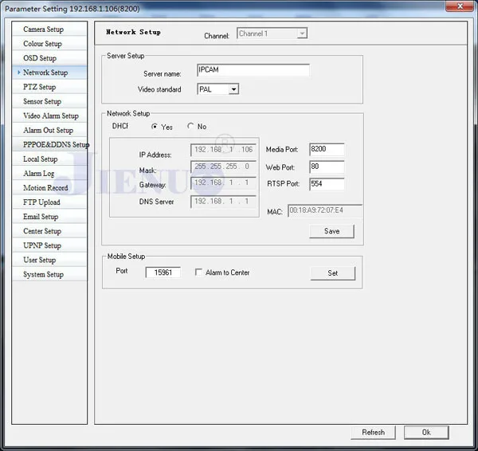This screenshot has height=451, width=478.
Task: Click the Set button in Mobile Setup
Action: click(x=332, y=273)
